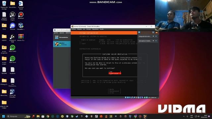Open the Discord desktop shortcut

click(13, 26)
